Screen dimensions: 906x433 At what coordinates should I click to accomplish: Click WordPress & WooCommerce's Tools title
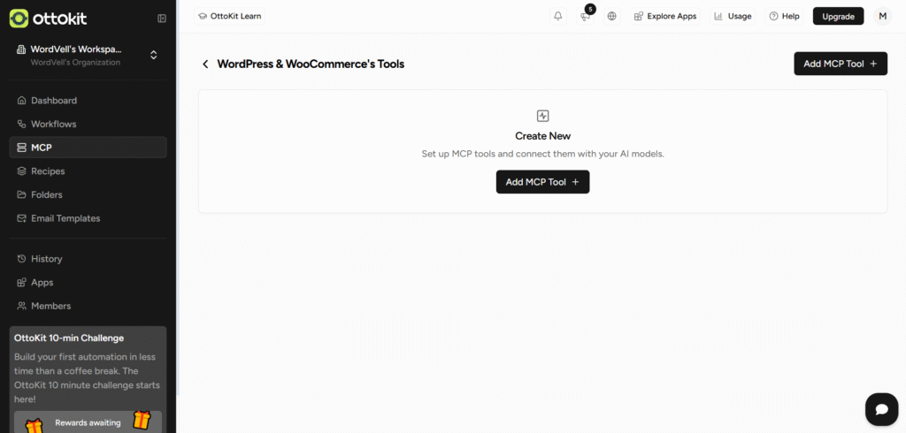(x=311, y=65)
